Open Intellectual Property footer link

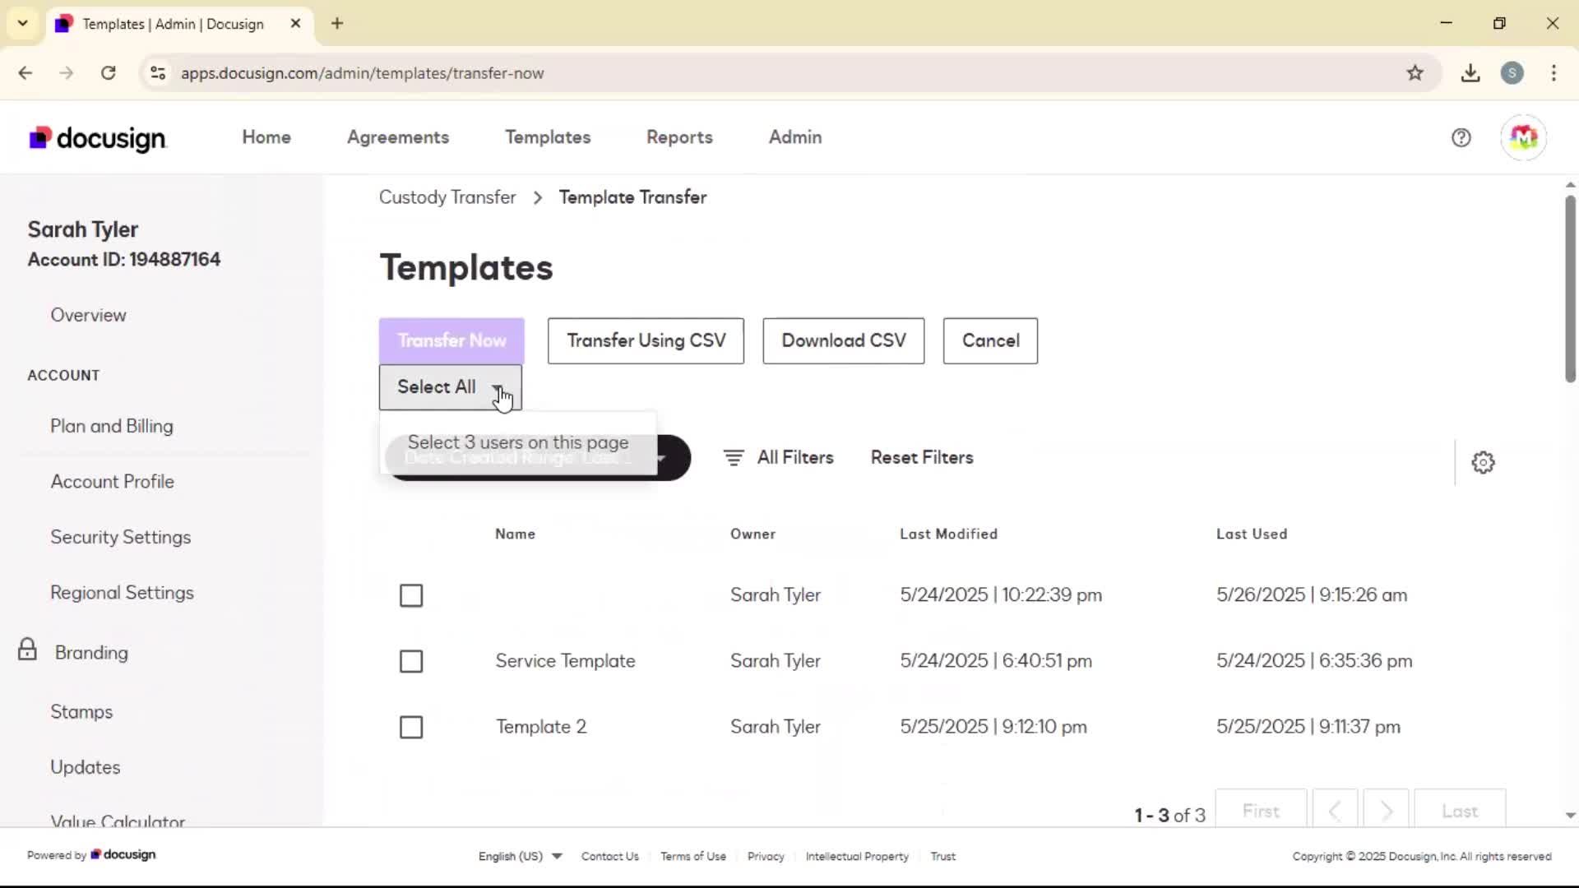857,856
